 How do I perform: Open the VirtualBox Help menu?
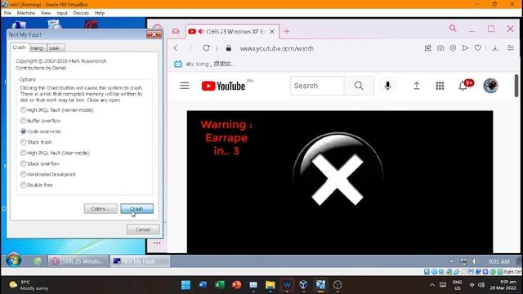pos(100,13)
